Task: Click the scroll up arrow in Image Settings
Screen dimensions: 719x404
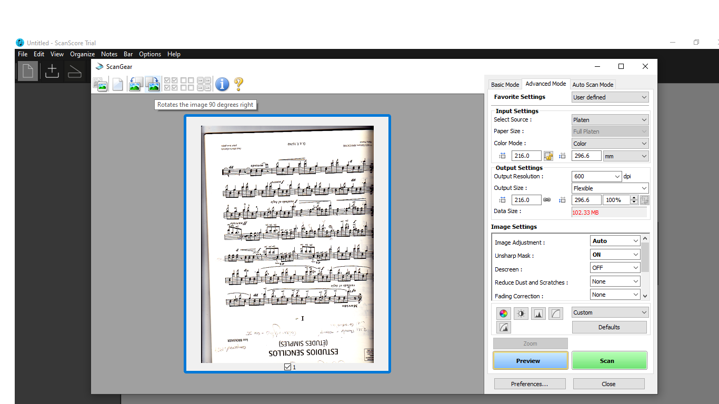Action: pos(645,239)
